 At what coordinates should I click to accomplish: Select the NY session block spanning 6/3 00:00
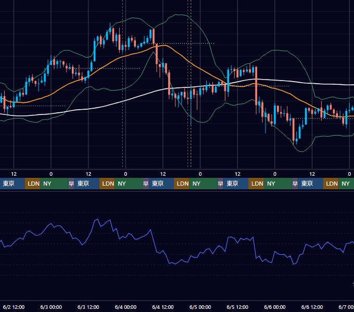click(54, 184)
